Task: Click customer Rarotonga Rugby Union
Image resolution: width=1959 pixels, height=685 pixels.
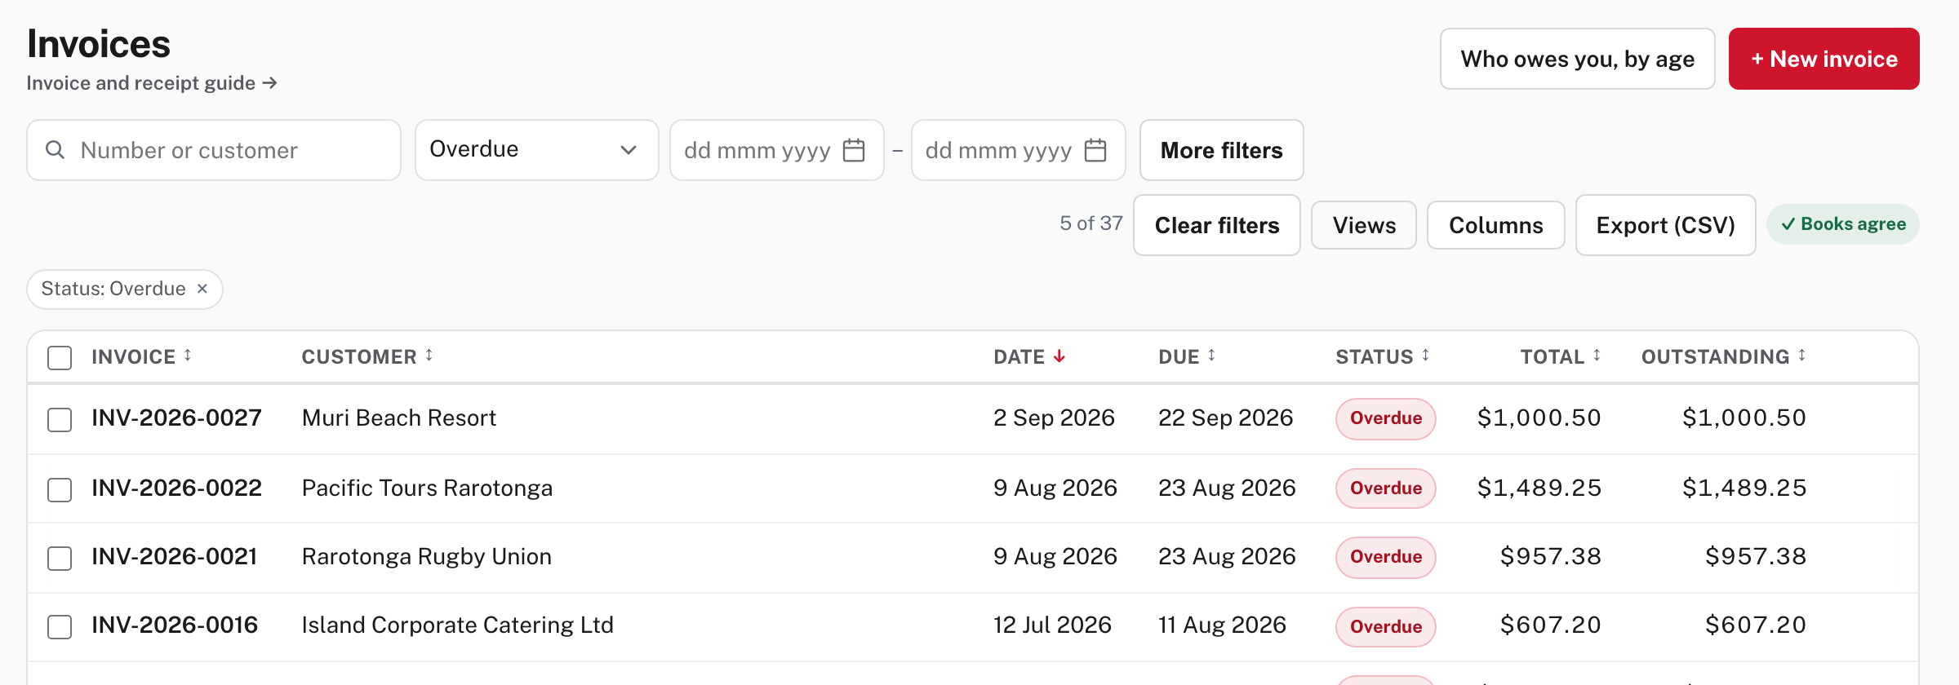Action: point(427,556)
